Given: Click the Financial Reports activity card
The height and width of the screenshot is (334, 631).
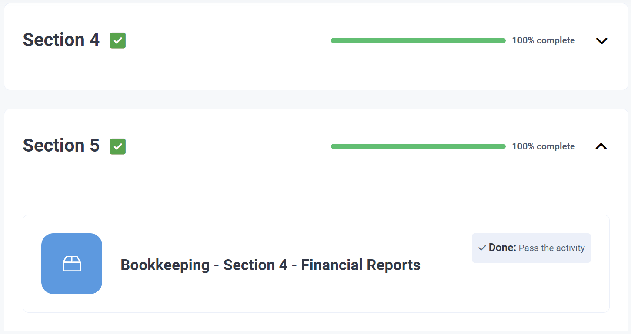Looking at the screenshot, I should coord(316,263).
